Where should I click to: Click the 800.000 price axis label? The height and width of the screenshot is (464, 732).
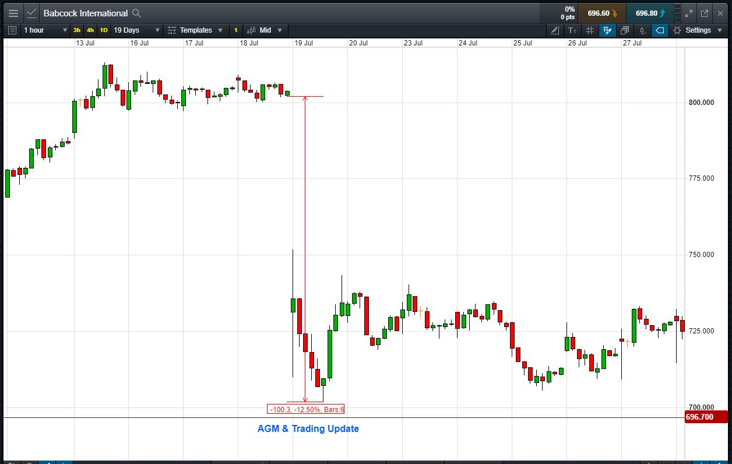tap(702, 103)
